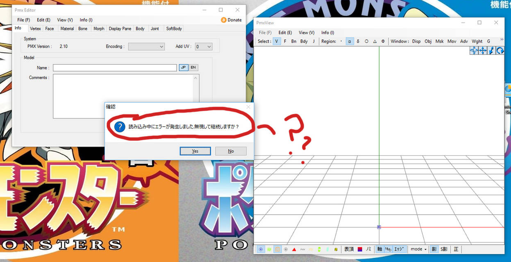Switch to the Display Pane tab
This screenshot has height=262, width=511.
(120, 29)
